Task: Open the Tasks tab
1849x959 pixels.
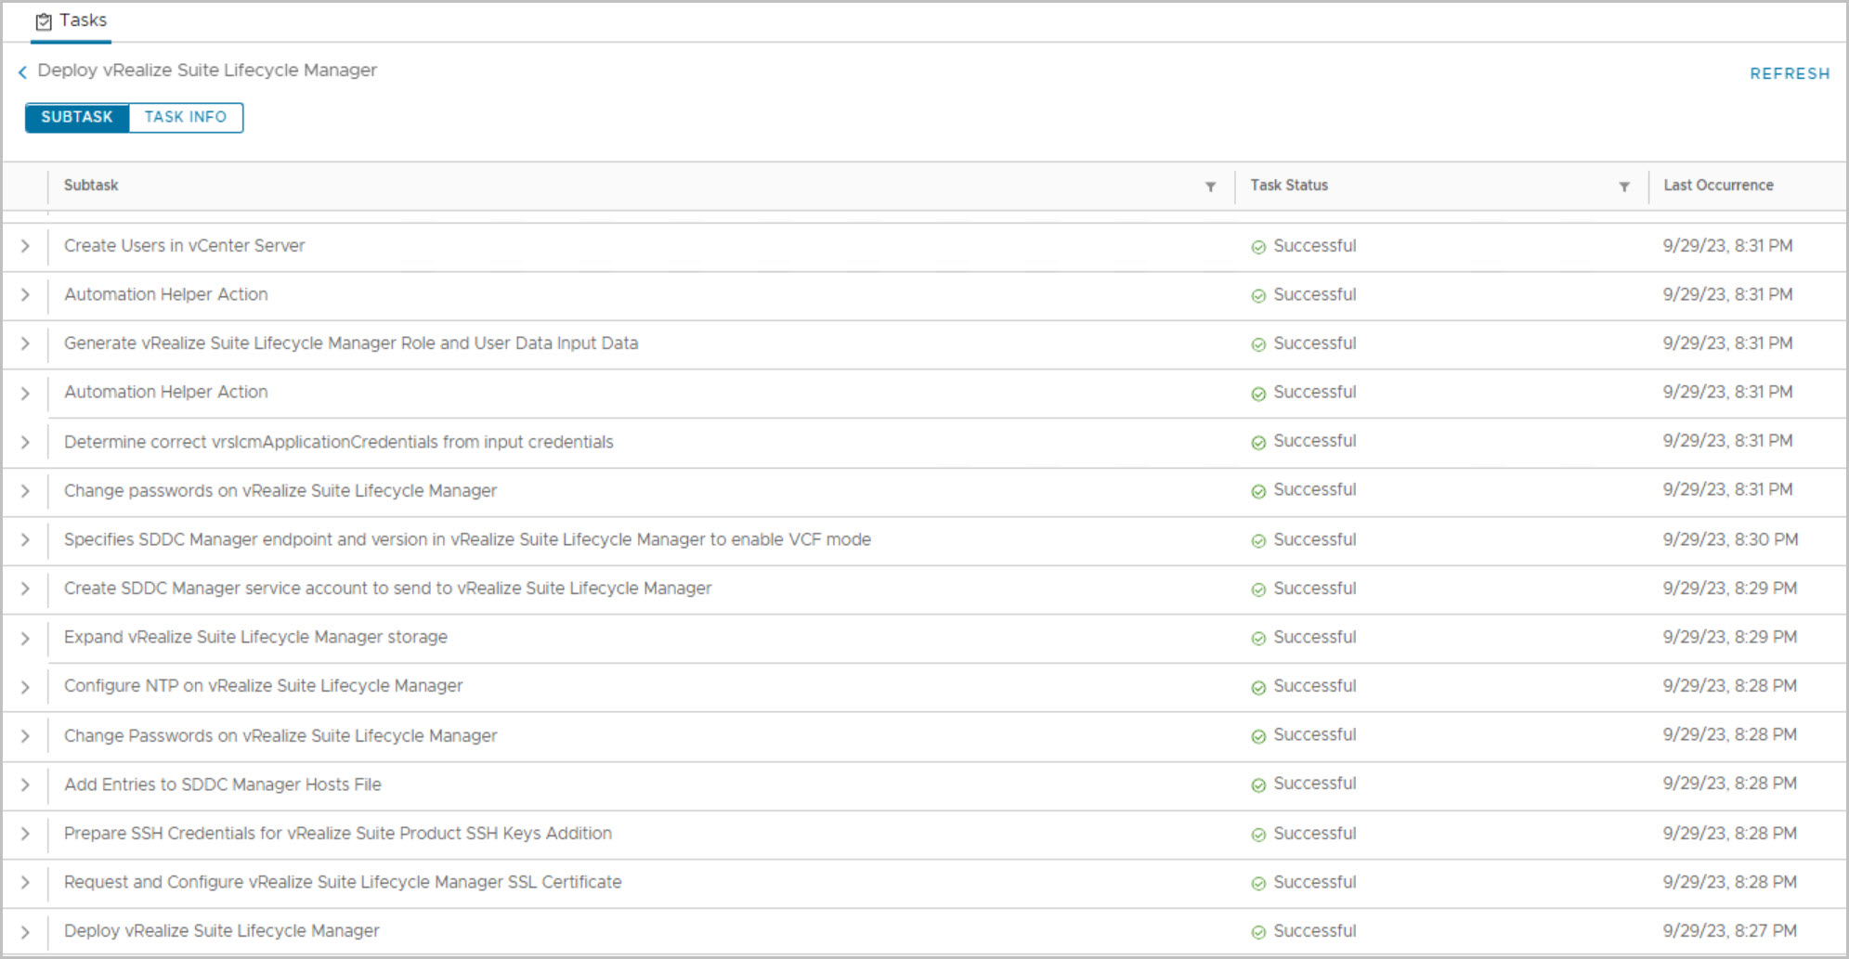Action: pyautogui.click(x=72, y=20)
